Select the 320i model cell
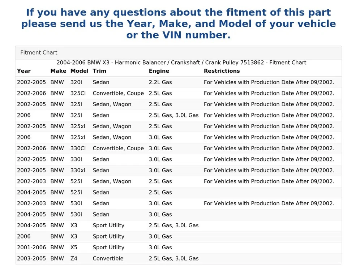This screenshot has height=271, width=347. (76, 82)
